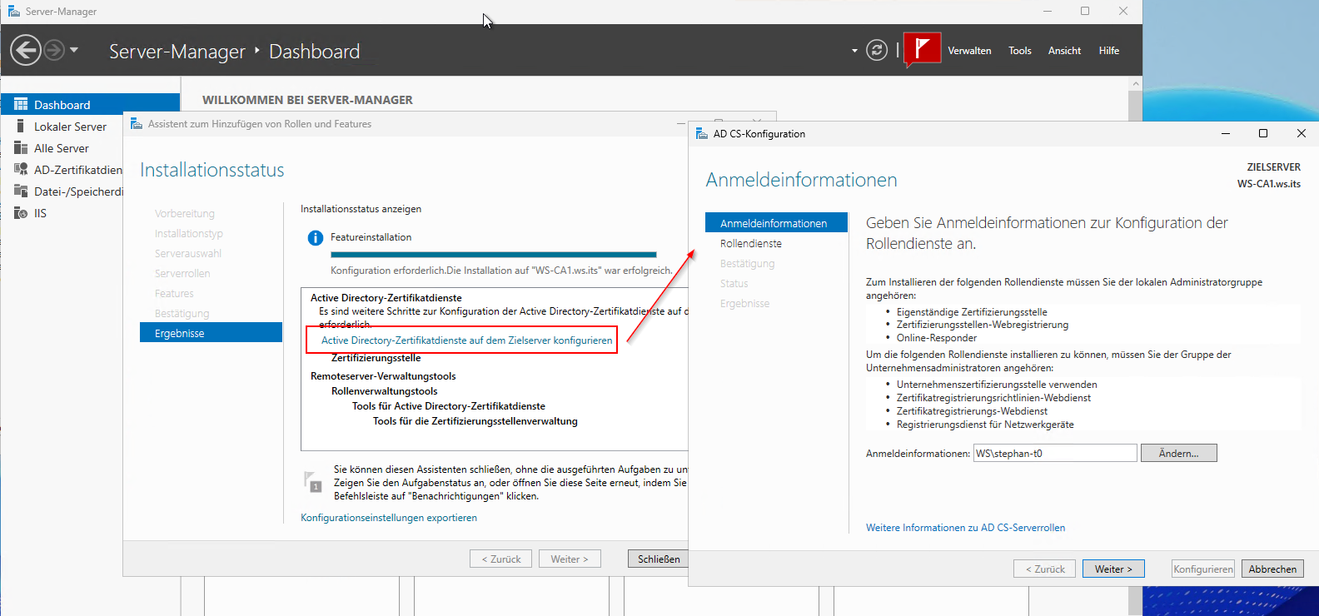The image size is (1319, 616).
Task: Open the Hilfe menu
Action: (x=1109, y=51)
